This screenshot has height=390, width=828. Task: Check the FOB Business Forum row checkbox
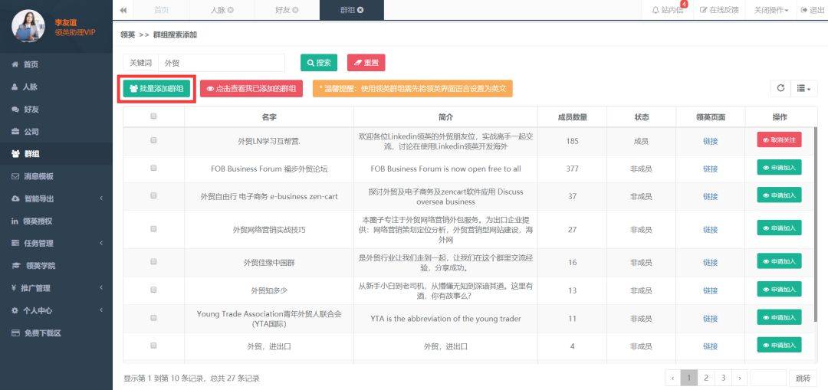pos(153,168)
